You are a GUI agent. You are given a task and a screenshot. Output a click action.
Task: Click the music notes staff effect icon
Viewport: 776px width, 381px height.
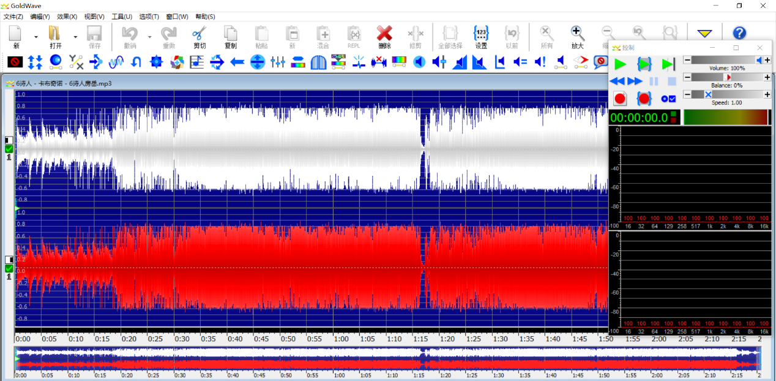point(197,61)
